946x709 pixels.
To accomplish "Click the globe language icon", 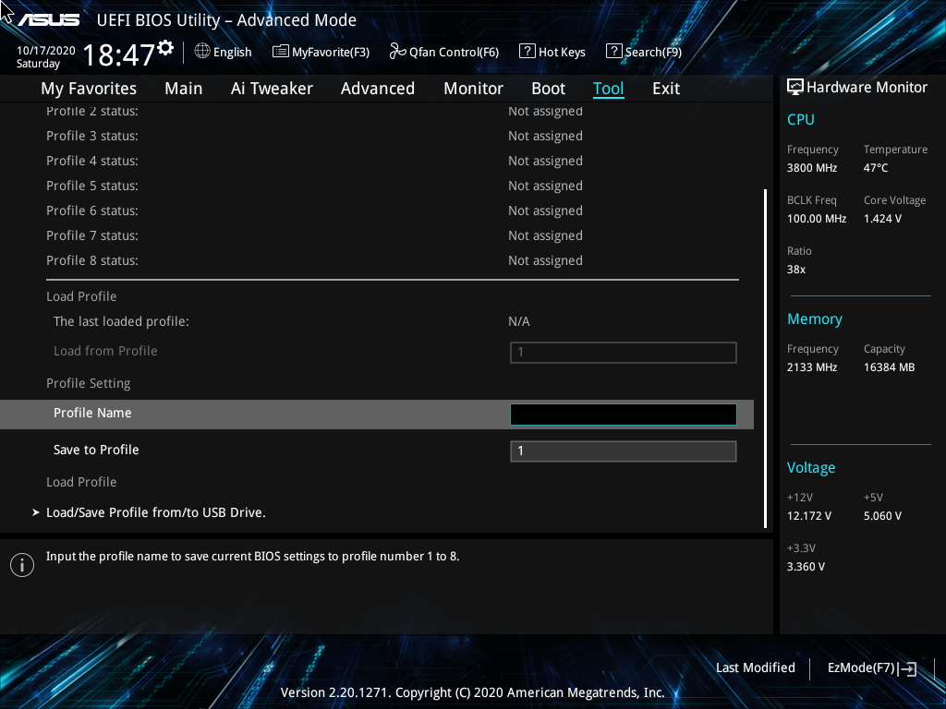I will [202, 52].
